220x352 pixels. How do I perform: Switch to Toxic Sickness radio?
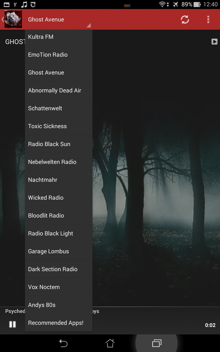pyautogui.click(x=47, y=126)
